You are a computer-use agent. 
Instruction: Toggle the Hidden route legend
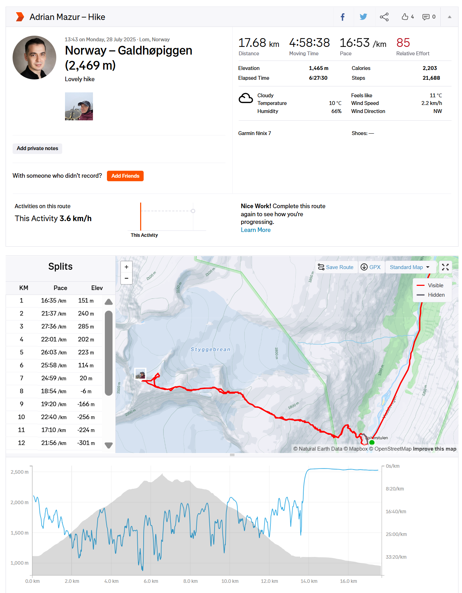431,295
